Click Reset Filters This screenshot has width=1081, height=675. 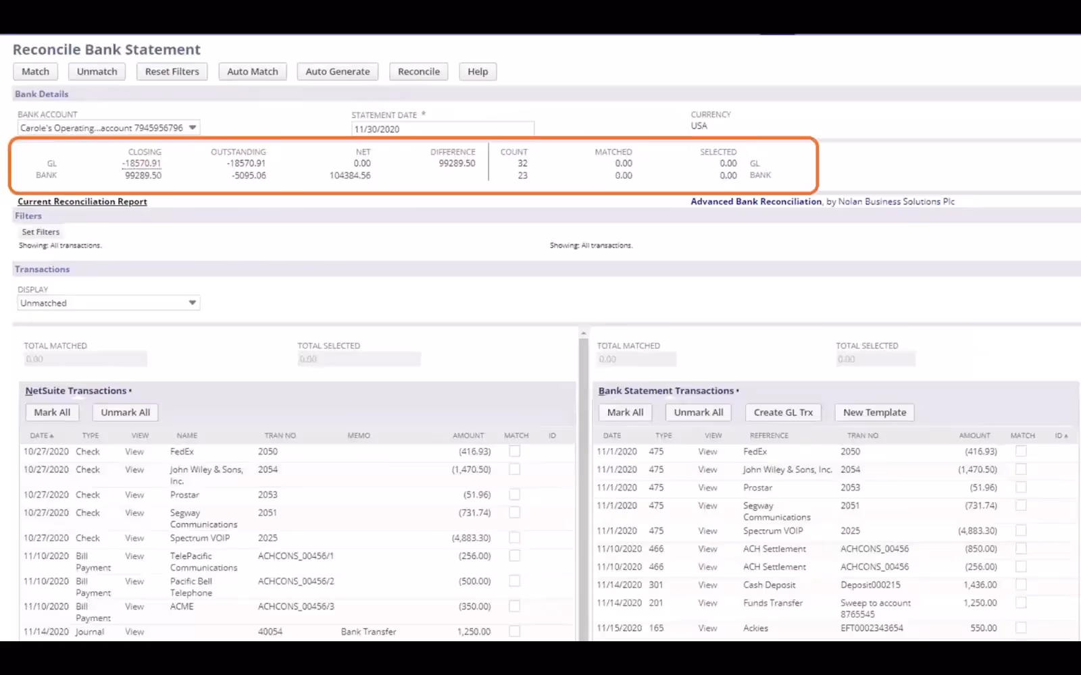pos(172,71)
